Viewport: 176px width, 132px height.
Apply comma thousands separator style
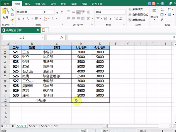(x=110, y=19)
